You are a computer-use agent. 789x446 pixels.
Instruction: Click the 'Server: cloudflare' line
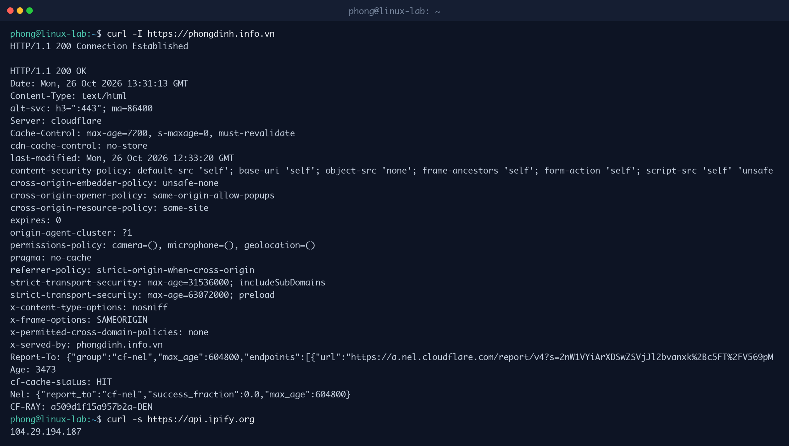[x=56, y=121]
